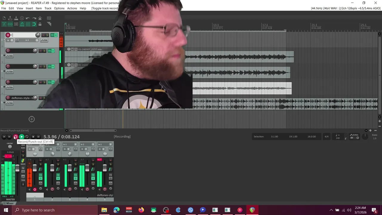Screen dimensions: 382x215
Task: Toggle the metronome icon in toolbar
Action: pos(40,18)
